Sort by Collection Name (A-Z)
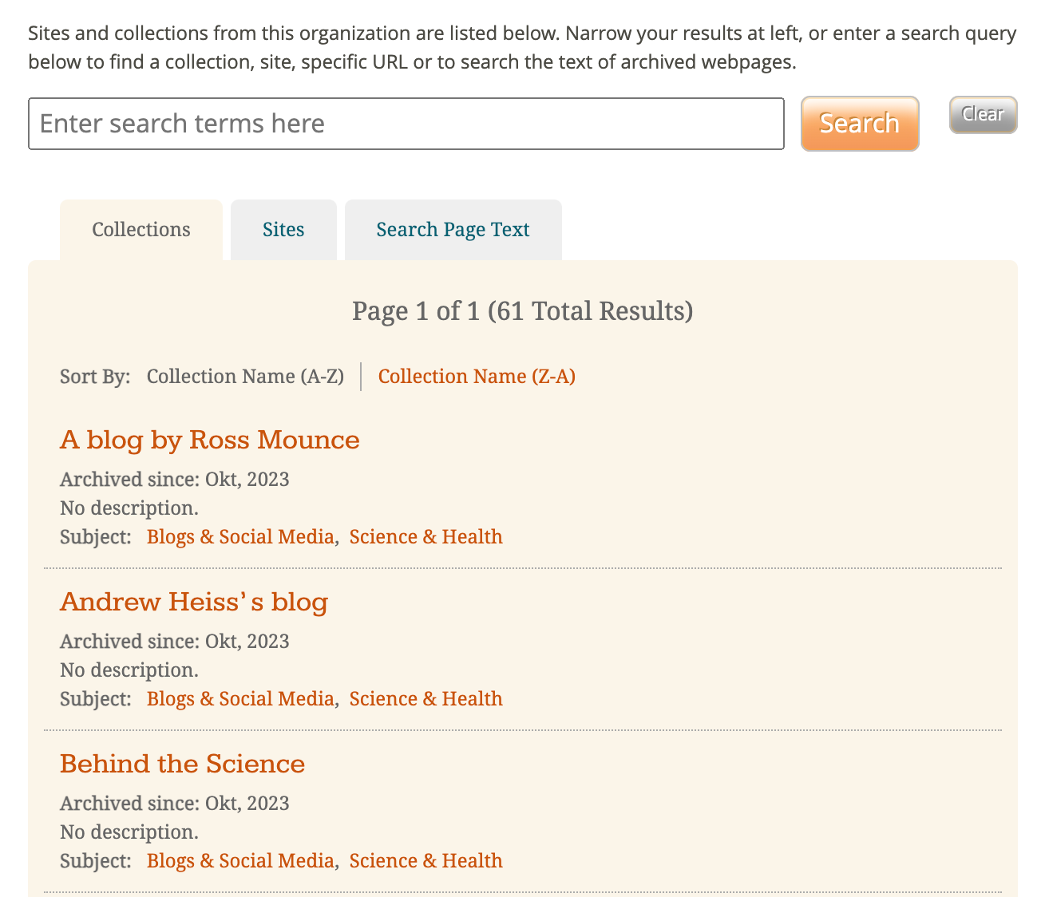1041x897 pixels. (245, 377)
